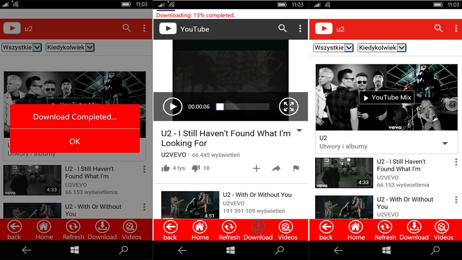462x260 pixels.
Task: Tap the back icon in middle phone toolbar
Action: pos(170,227)
